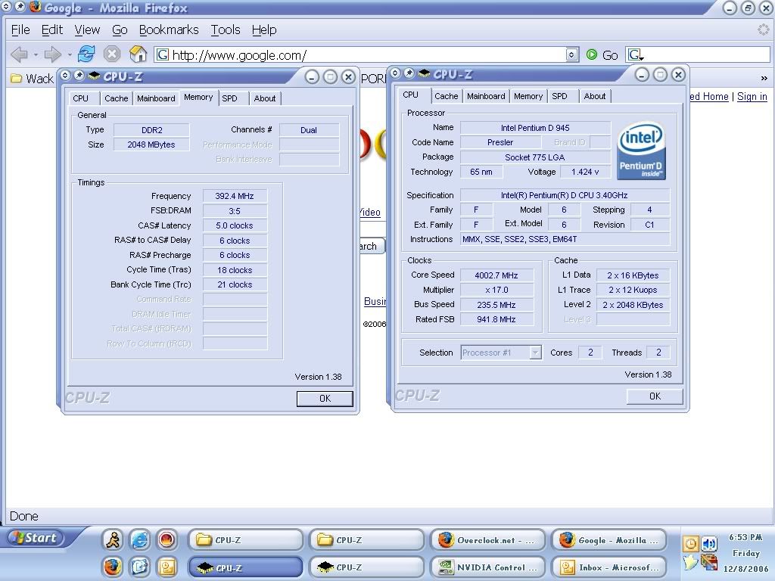
Task: Launch AIM from the quick launch bar
Action: pos(113,539)
